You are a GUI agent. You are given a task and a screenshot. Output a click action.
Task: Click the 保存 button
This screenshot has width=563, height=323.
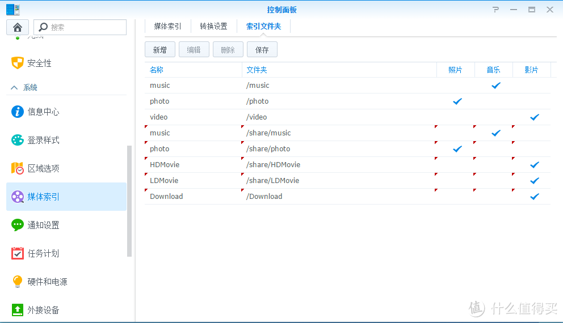262,49
